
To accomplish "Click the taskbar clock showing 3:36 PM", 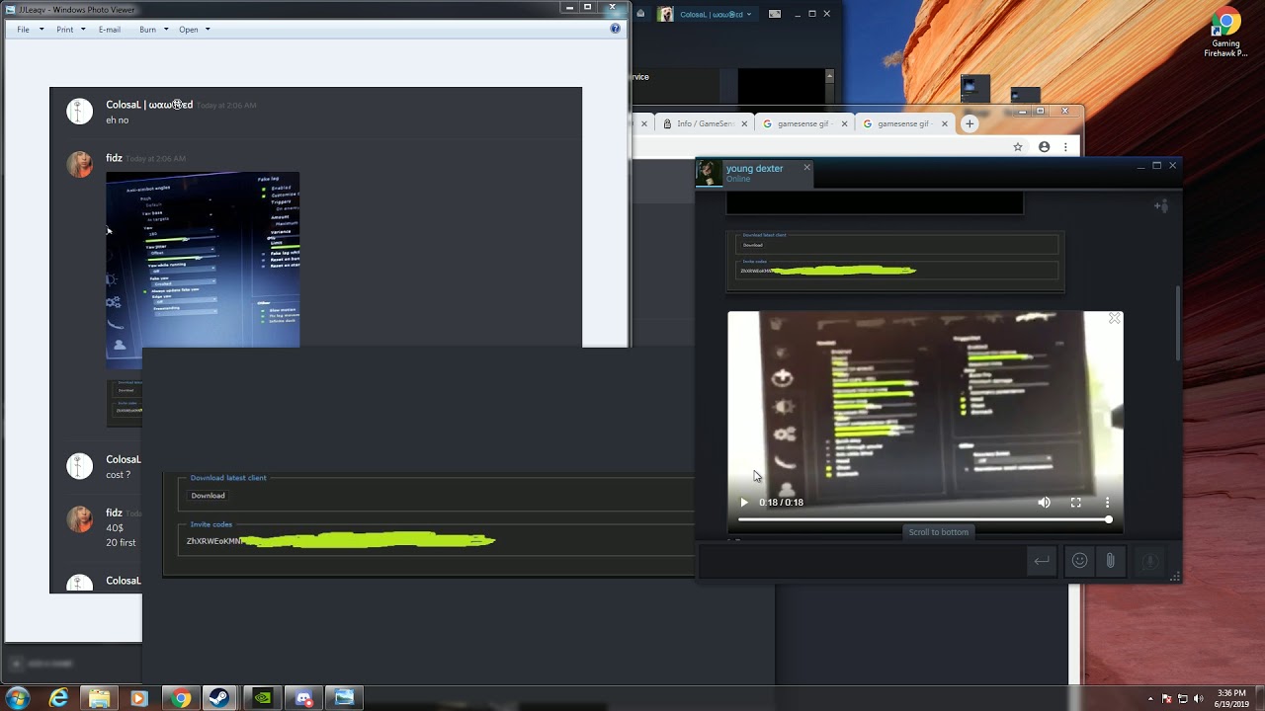I will point(1231,698).
